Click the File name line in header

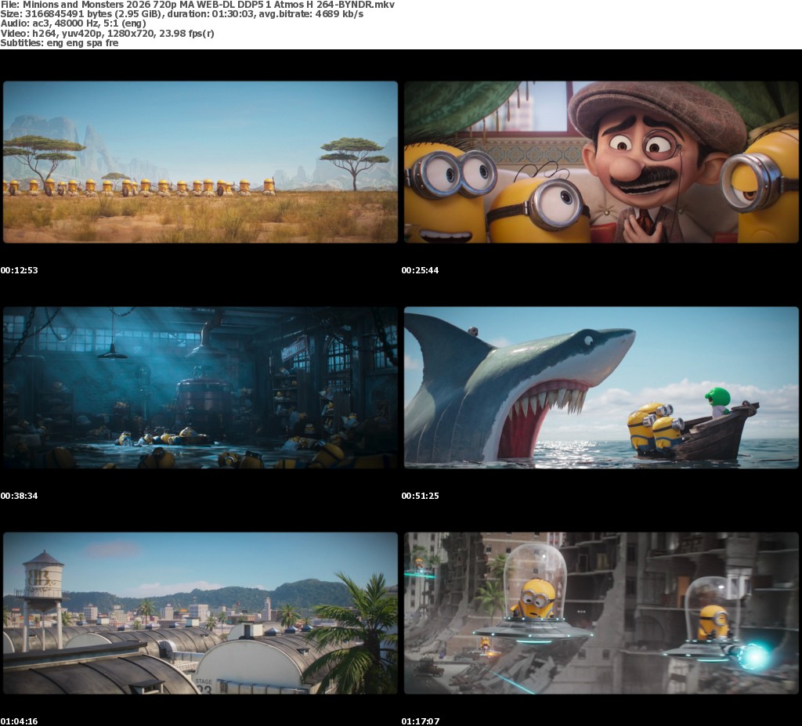pyautogui.click(x=197, y=5)
